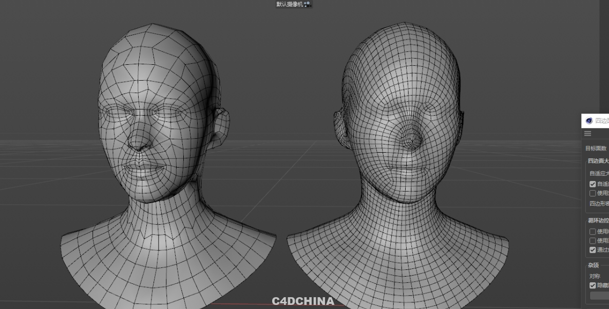Click the 对称 label in the panel
Image resolution: width=609 pixels, height=309 pixels.
tap(595, 276)
